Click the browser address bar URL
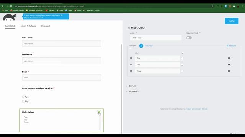Image resolution: width=245 pixels, height=137 pixels. [x=51, y=6]
